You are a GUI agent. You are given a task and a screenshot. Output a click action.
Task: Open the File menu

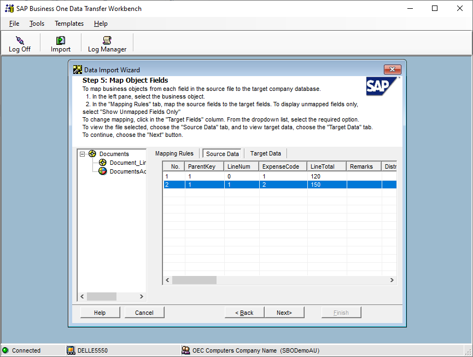click(14, 24)
